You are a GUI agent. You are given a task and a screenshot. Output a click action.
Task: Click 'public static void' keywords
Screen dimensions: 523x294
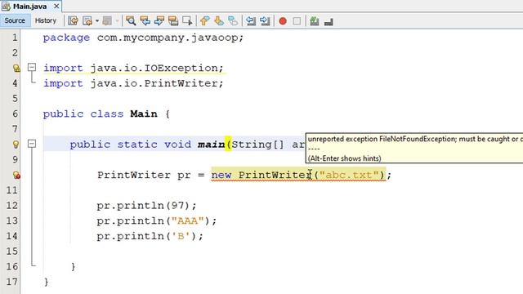(131, 145)
